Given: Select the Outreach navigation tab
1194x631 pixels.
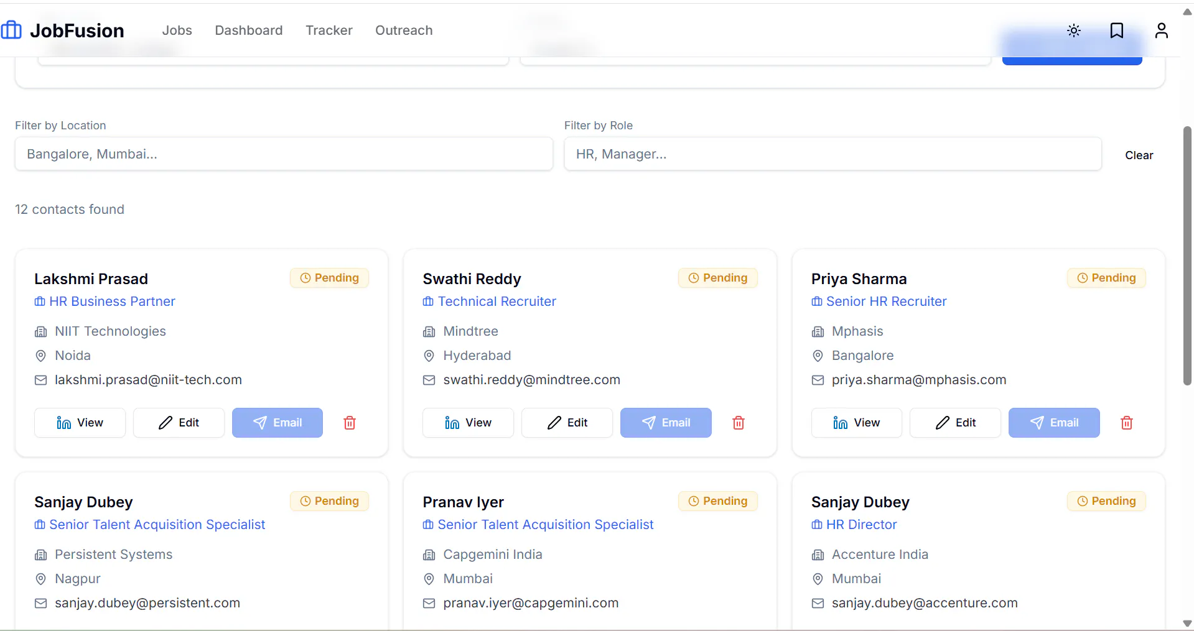Looking at the screenshot, I should (404, 30).
